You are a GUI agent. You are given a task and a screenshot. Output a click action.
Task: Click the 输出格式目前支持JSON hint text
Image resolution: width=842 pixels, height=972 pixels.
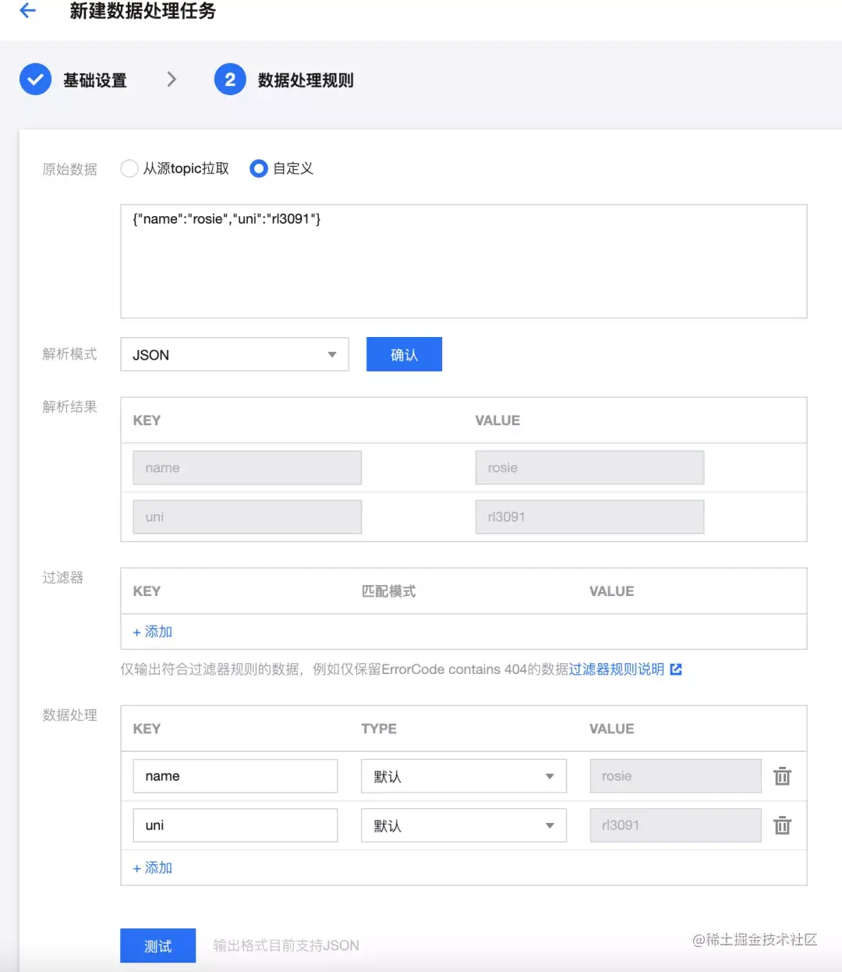[x=286, y=945]
